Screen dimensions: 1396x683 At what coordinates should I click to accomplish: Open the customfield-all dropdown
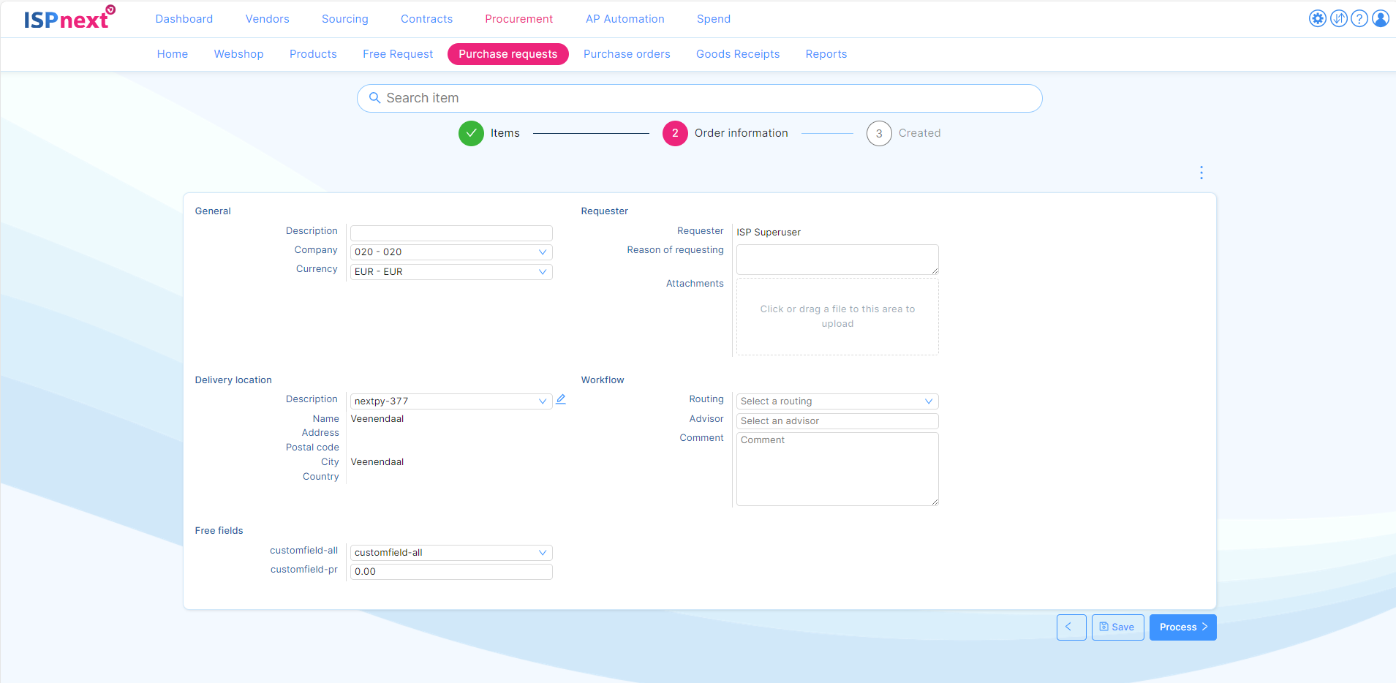coord(451,553)
